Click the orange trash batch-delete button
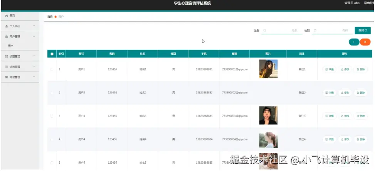This screenshot has width=375, height=171. click(365, 42)
